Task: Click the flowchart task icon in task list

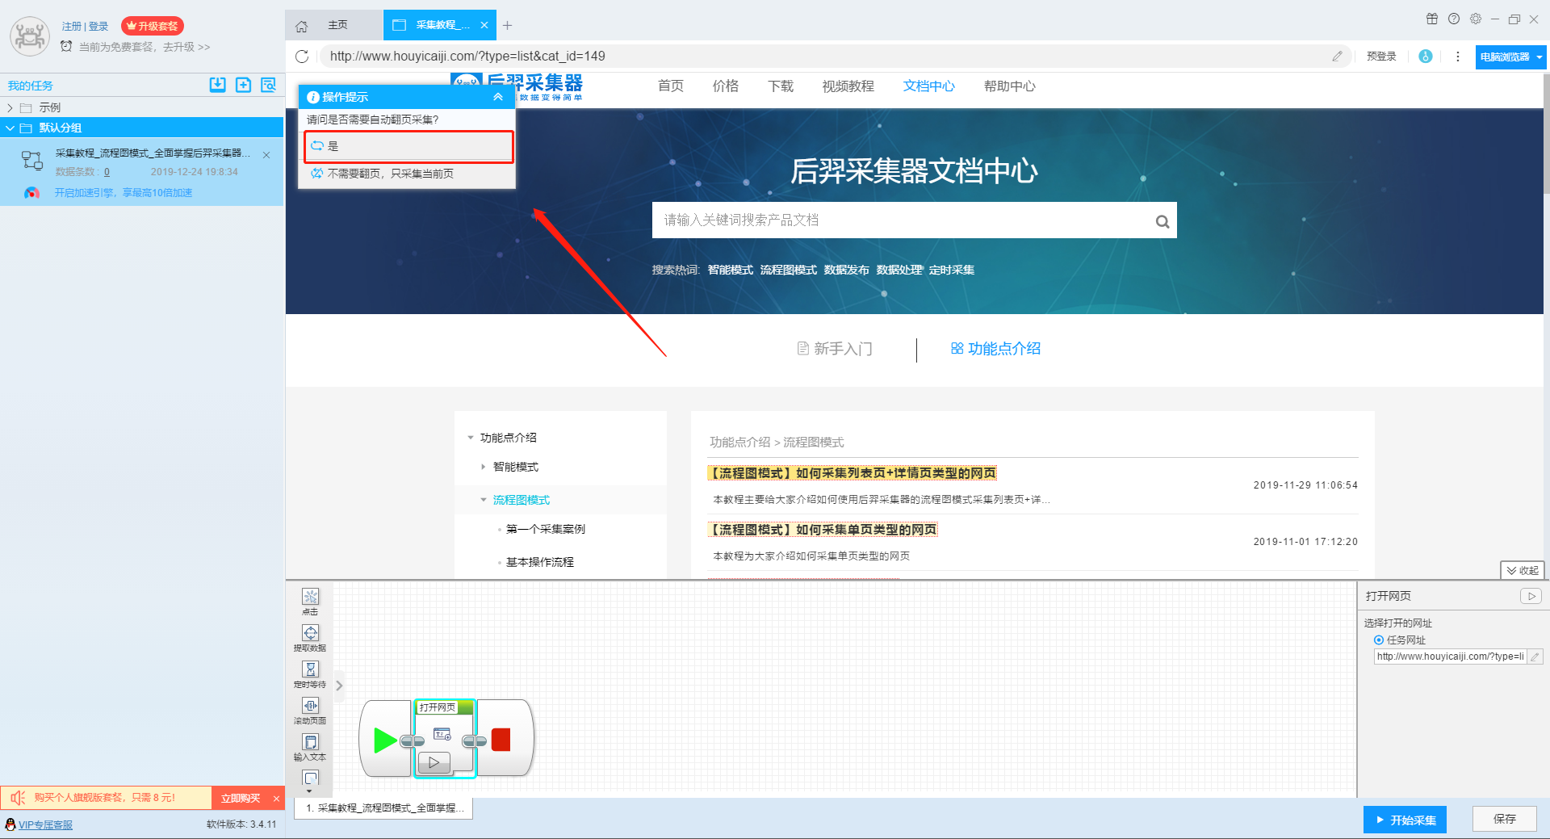Action: point(31,160)
